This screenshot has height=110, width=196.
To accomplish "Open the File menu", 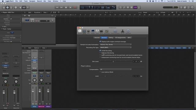I will [16, 1].
